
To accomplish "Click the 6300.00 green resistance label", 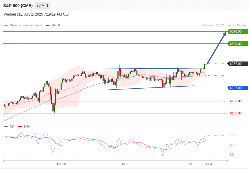I will pos(238,44).
